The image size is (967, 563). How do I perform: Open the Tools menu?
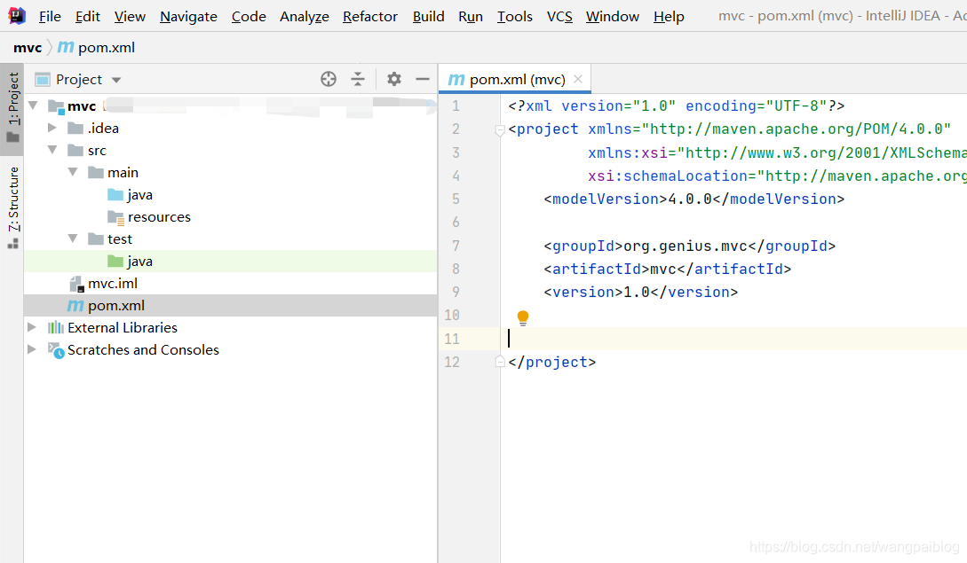(x=515, y=17)
